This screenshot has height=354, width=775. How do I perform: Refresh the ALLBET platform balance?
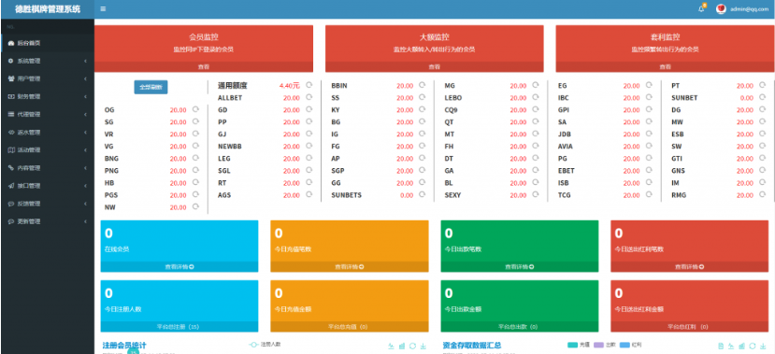coord(309,97)
